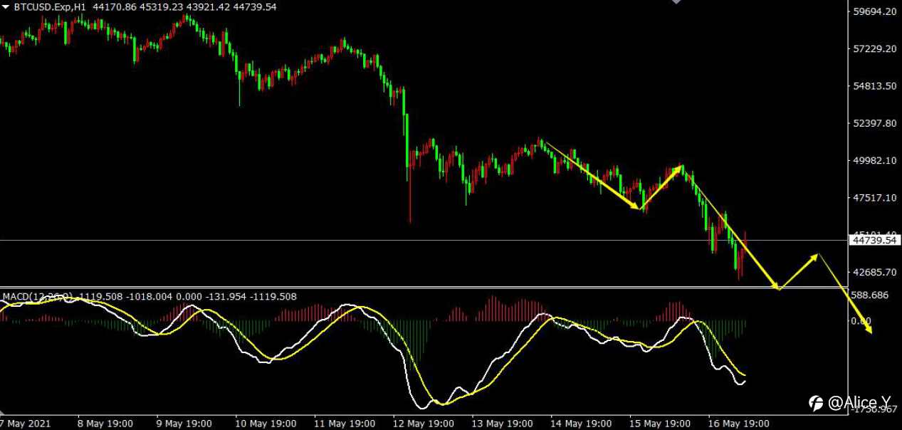Viewport: 902px width, 430px height.
Task: Click the 16 May 19:00 time label
Action: click(739, 424)
